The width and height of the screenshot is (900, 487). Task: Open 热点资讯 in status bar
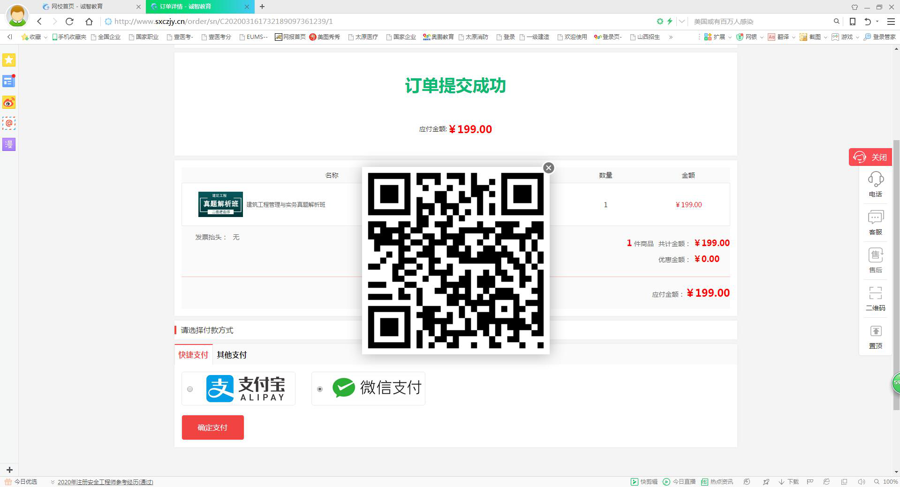point(717,481)
